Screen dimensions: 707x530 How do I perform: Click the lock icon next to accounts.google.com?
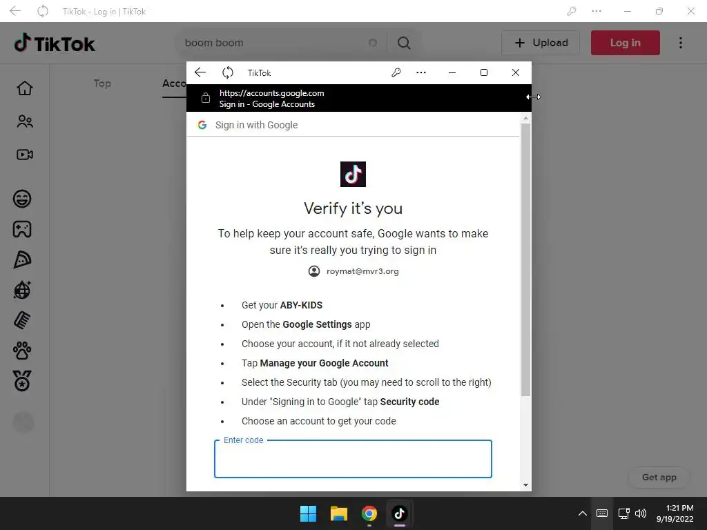coord(206,98)
